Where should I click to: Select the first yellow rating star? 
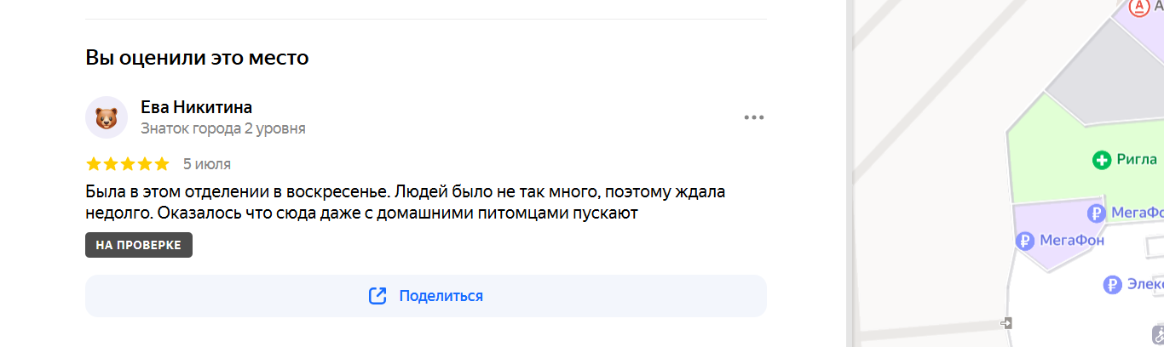[94, 163]
